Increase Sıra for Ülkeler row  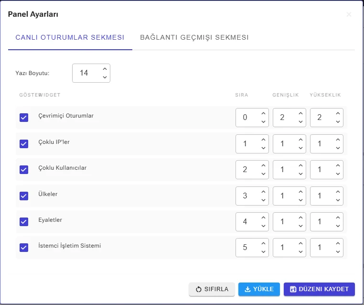point(263,192)
